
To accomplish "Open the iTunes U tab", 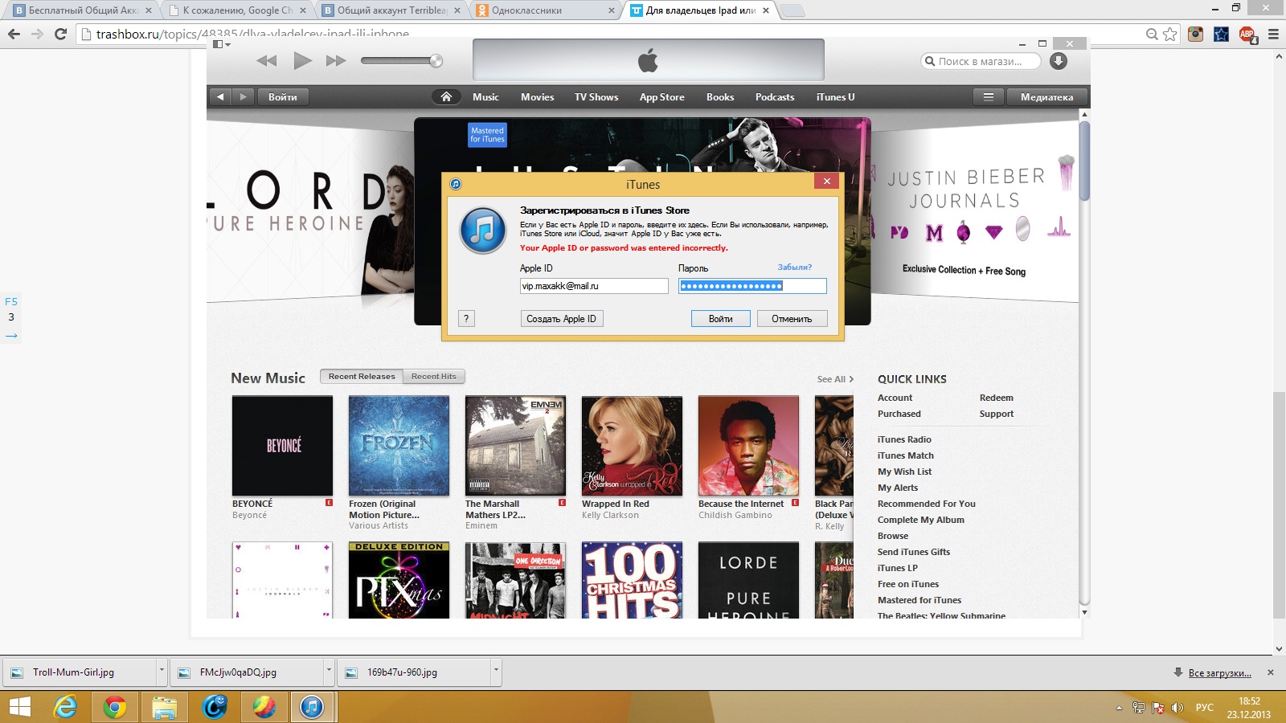I will [835, 96].
